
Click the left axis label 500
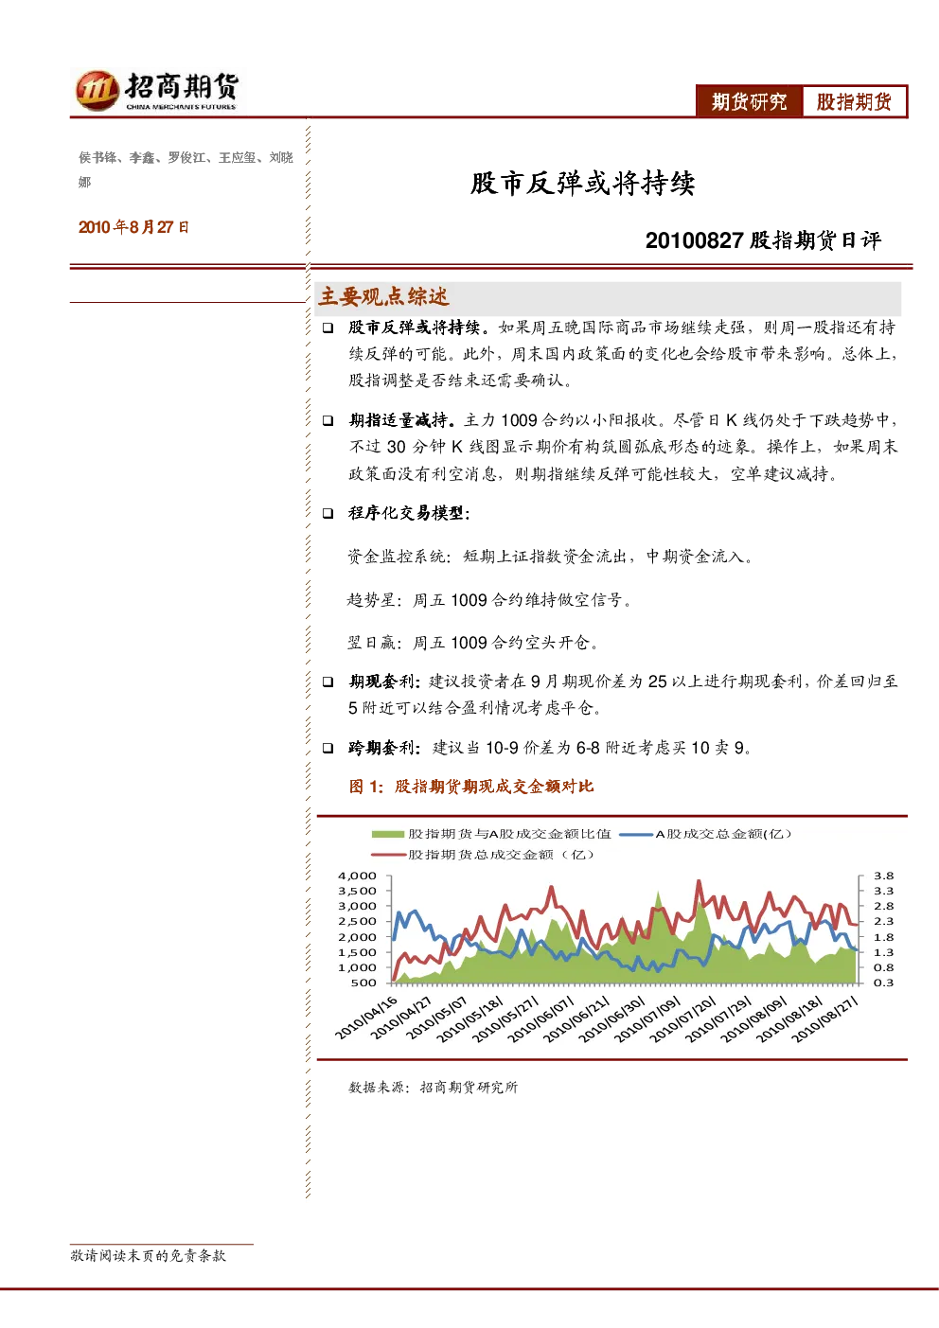point(364,983)
